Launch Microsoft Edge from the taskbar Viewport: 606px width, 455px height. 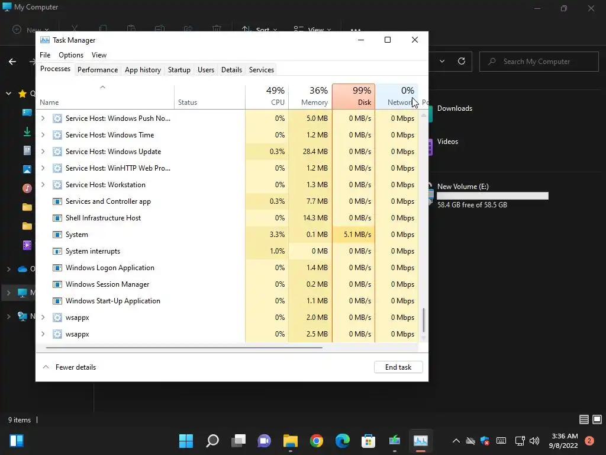pos(343,441)
